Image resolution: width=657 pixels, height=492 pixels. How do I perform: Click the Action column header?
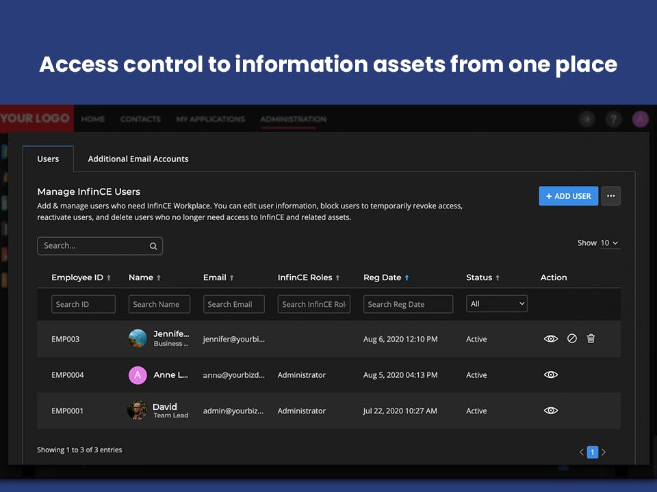click(554, 277)
